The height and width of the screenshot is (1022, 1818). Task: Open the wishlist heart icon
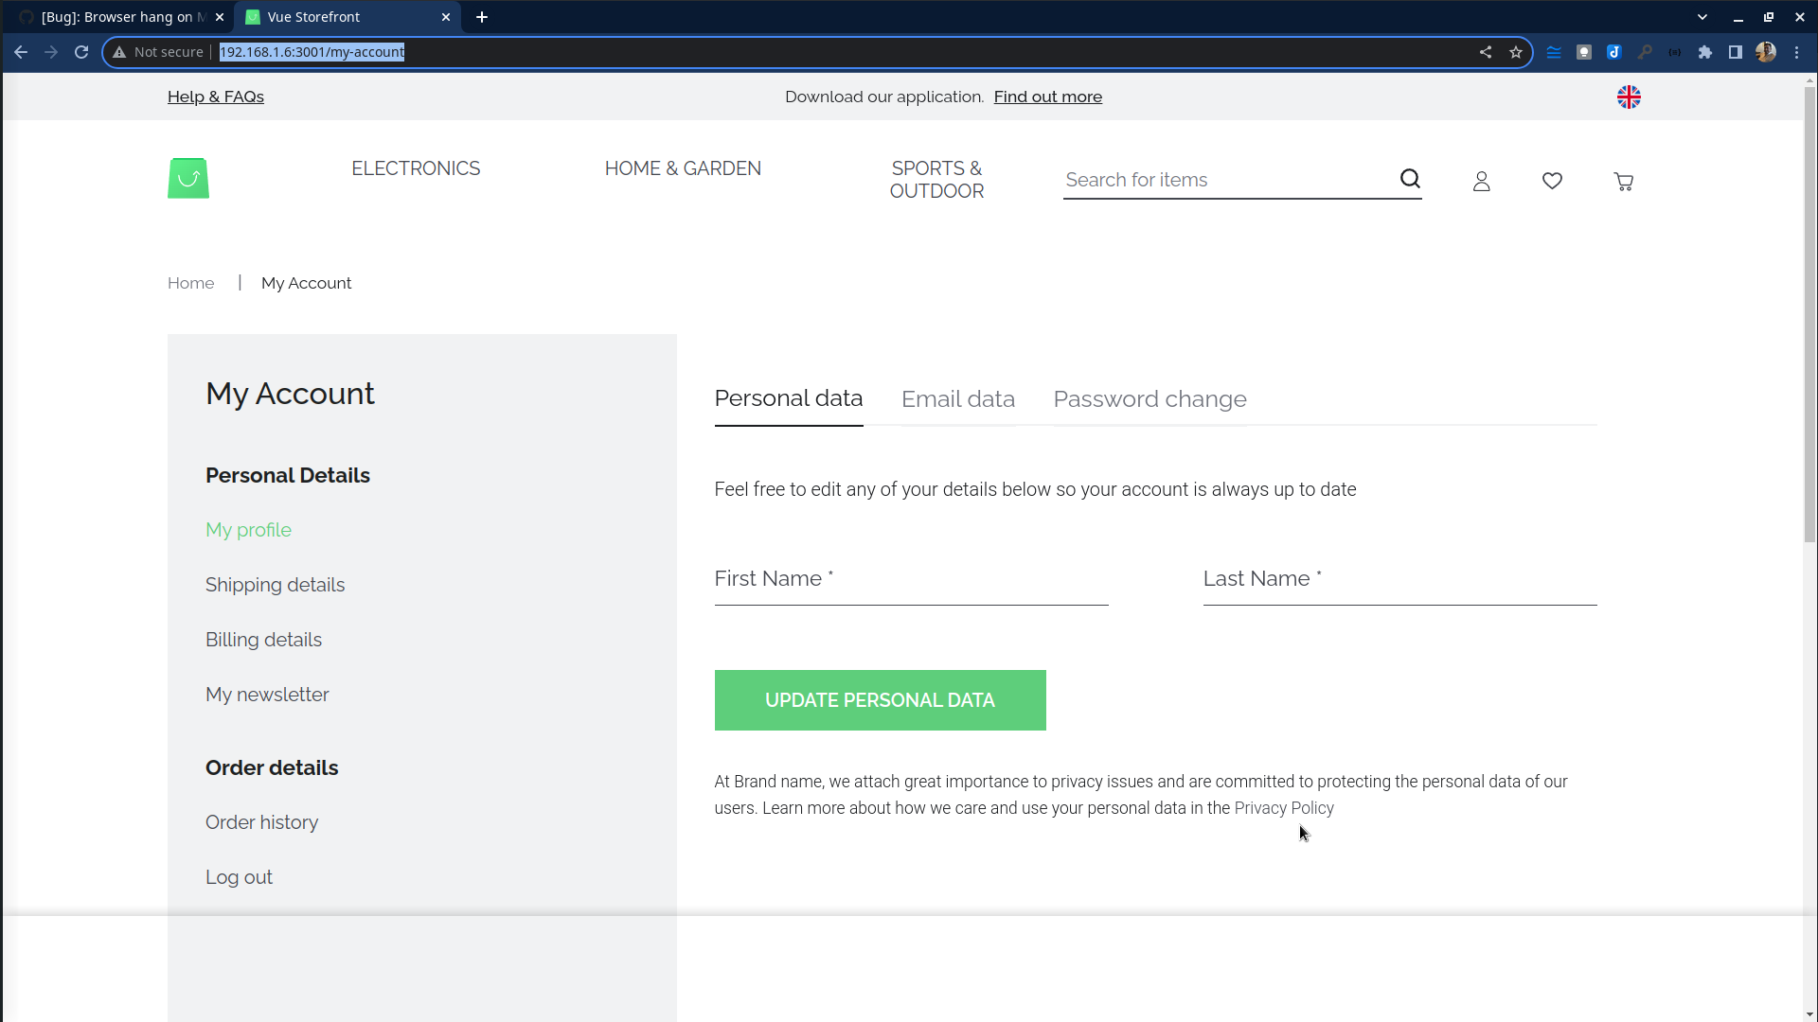pyautogui.click(x=1552, y=181)
